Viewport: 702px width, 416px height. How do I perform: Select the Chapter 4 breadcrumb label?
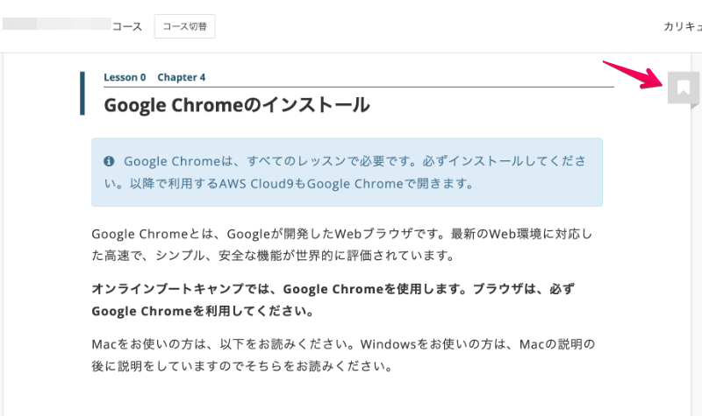click(182, 77)
